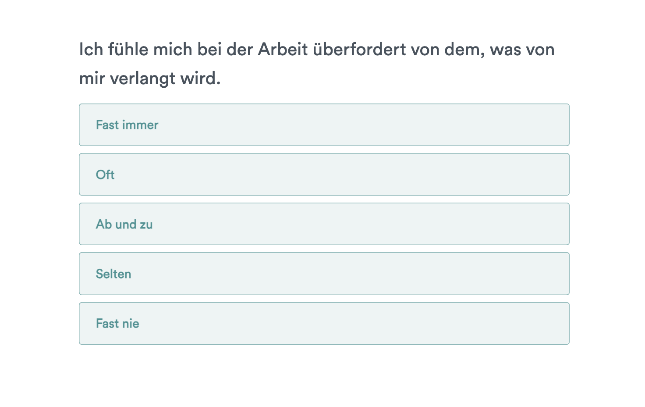Answer the question with "Fast nie"
This screenshot has height=407, width=645.
(x=324, y=324)
